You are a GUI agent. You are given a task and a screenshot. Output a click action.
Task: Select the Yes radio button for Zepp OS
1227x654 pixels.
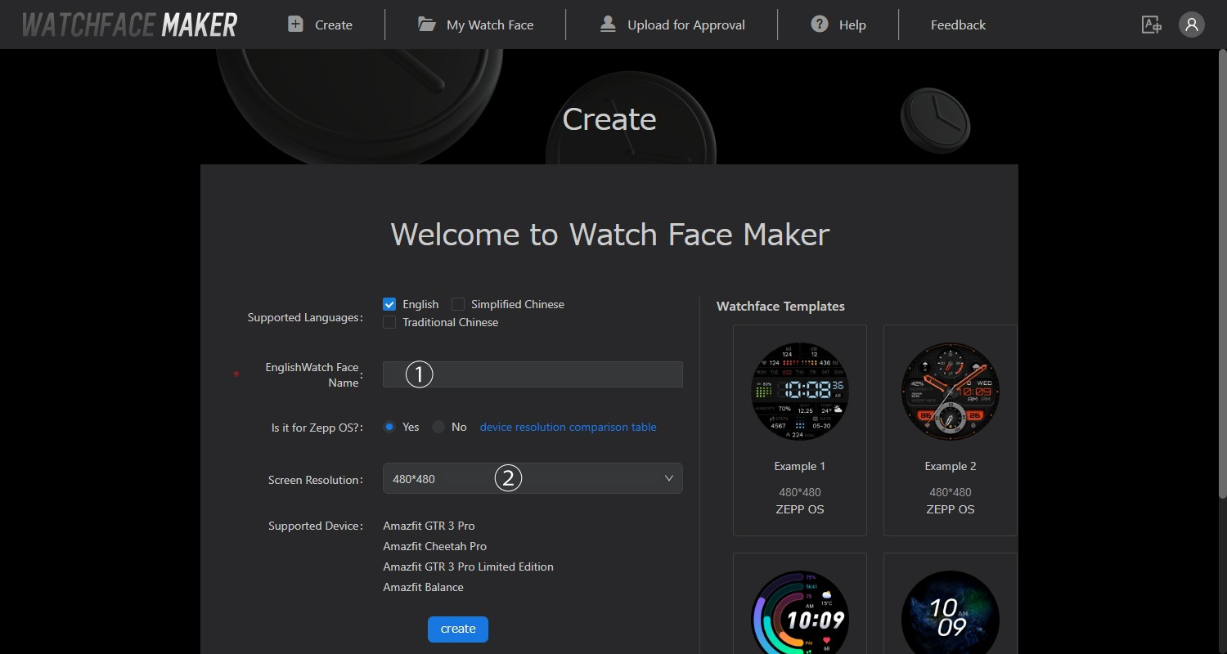(x=389, y=427)
